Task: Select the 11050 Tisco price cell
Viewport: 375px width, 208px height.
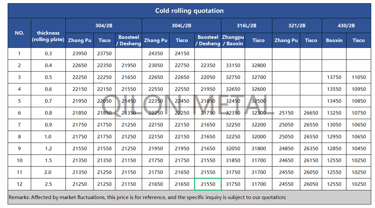Action: pyautogui.click(x=358, y=78)
